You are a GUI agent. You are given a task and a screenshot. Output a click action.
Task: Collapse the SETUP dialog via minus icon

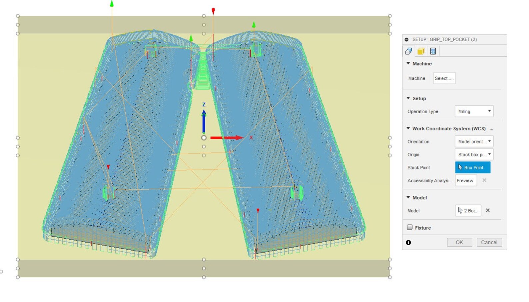coord(406,40)
